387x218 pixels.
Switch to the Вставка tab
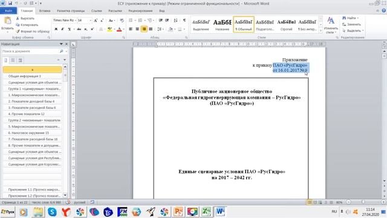tap(45, 11)
